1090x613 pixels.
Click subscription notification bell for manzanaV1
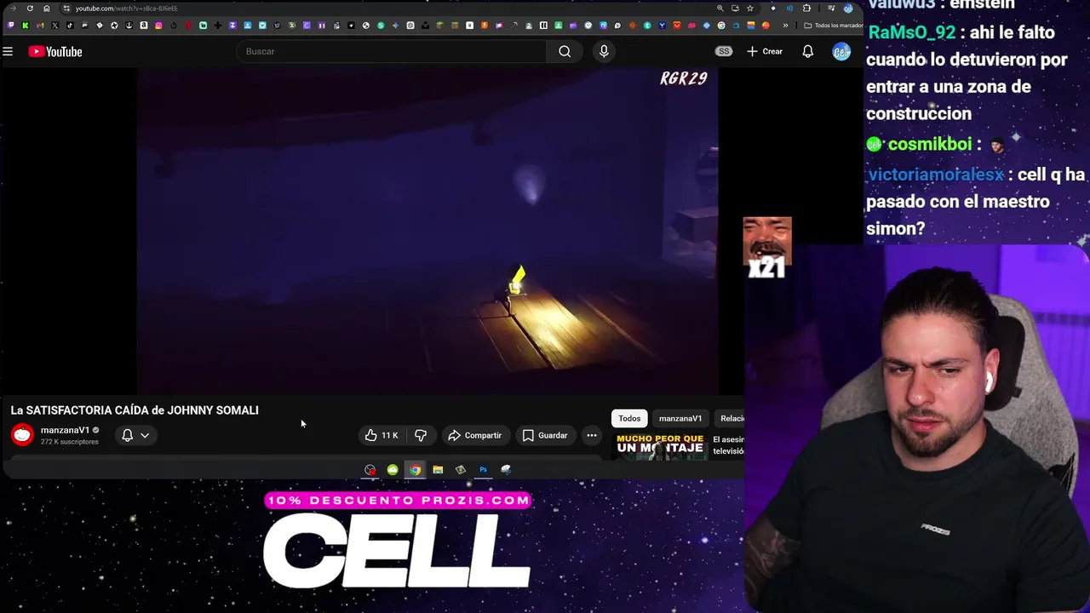(127, 435)
